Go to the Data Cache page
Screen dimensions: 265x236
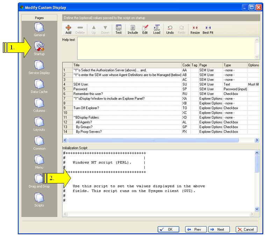(x=39, y=86)
